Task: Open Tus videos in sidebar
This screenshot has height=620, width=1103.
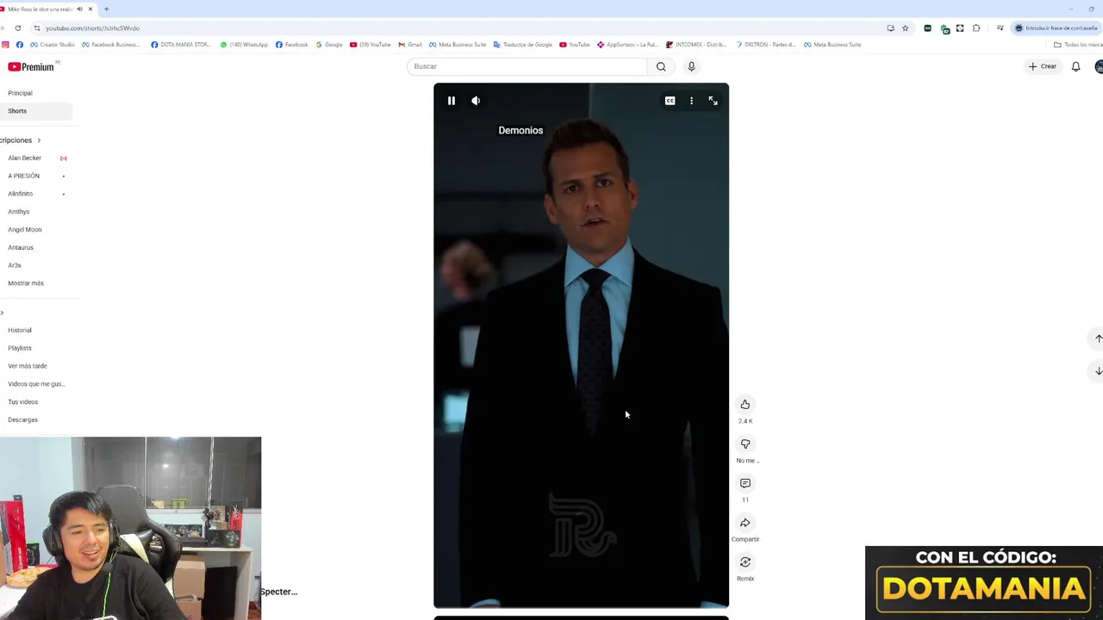Action: (x=22, y=402)
